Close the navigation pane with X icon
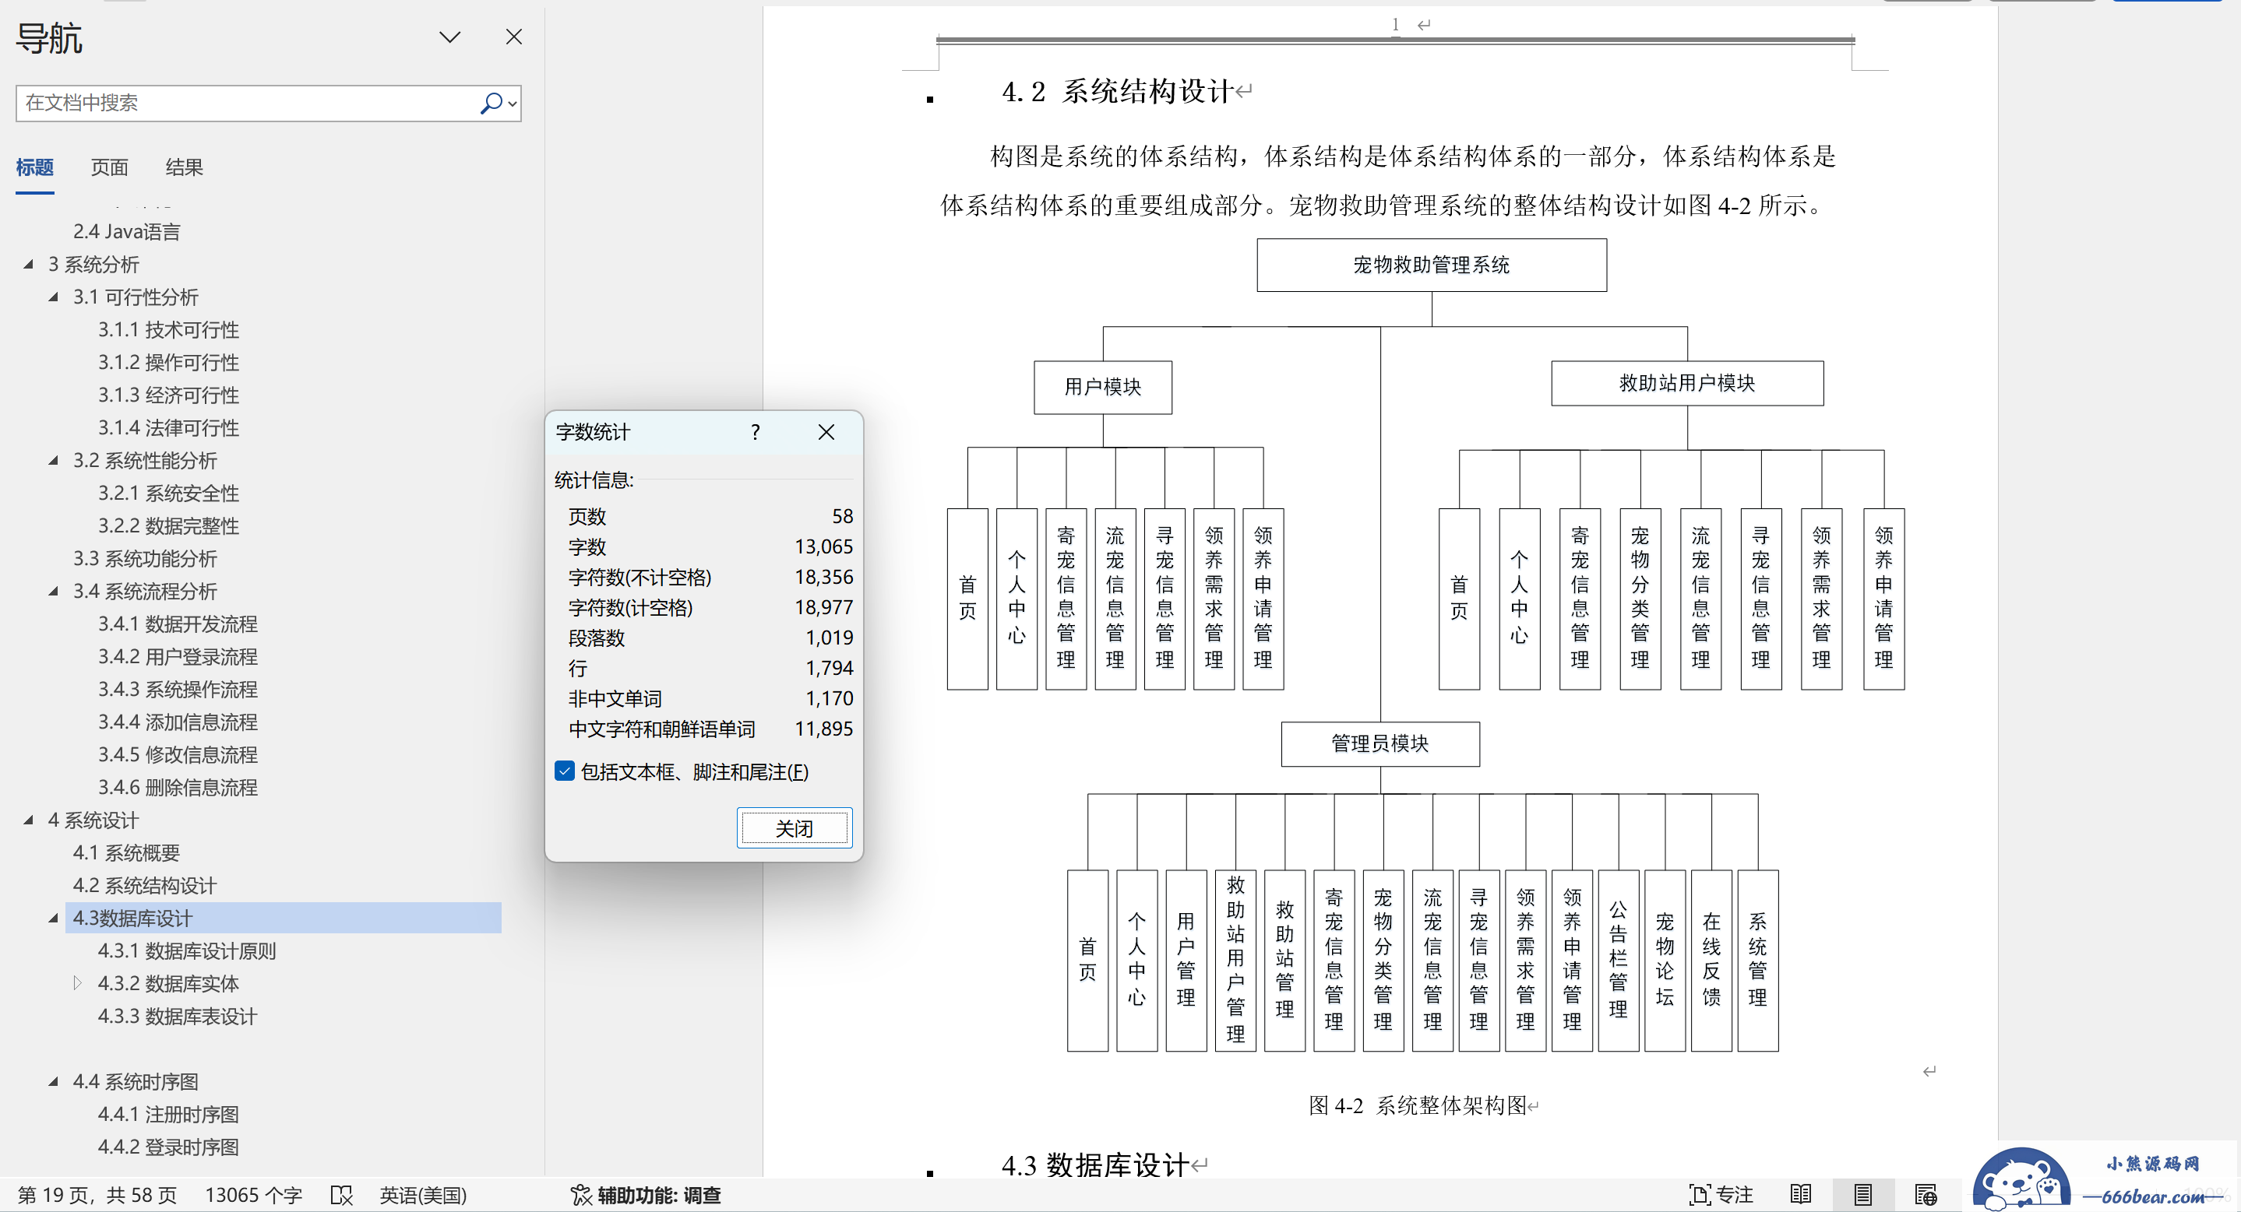Image resolution: width=2241 pixels, height=1212 pixels. click(x=513, y=37)
